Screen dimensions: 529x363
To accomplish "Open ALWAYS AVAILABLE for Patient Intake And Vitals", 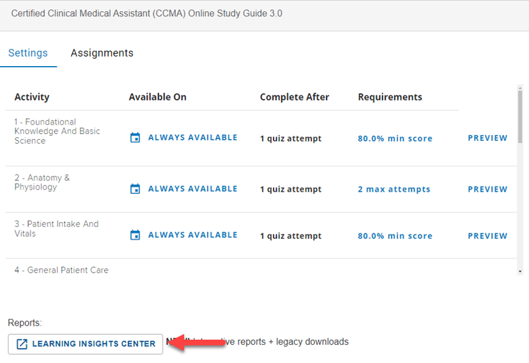I will click(192, 235).
